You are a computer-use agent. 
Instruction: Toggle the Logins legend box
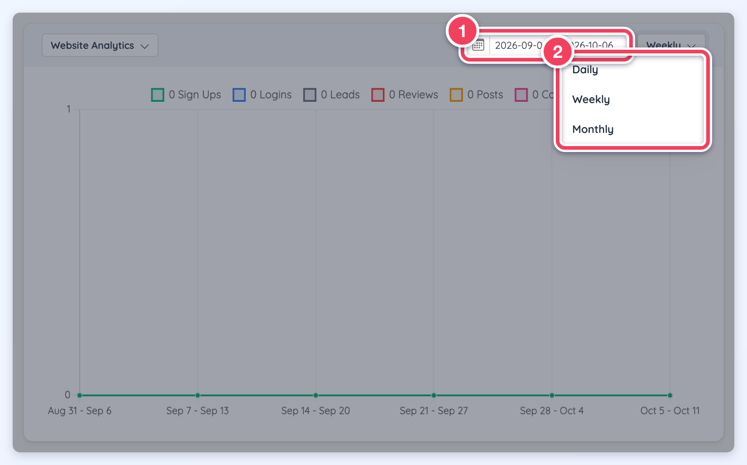239,95
